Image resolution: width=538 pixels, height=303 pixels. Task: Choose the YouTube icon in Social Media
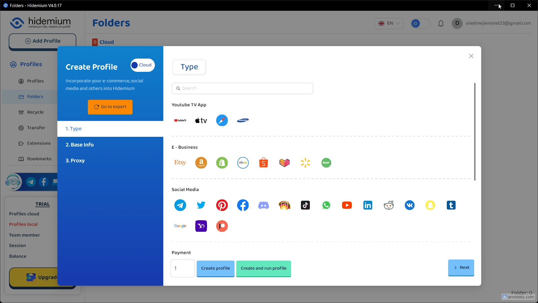point(347,205)
